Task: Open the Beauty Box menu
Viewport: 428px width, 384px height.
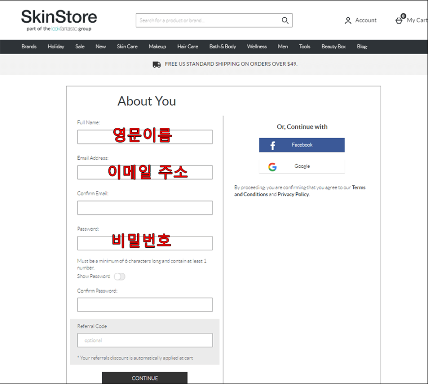Action: click(334, 47)
